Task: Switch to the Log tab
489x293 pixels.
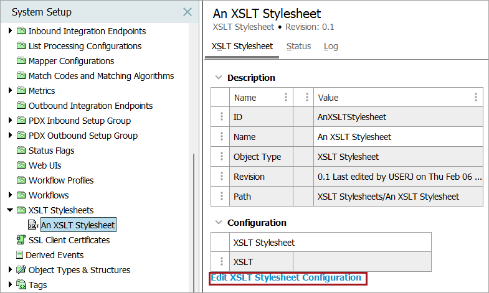Action: [331, 46]
